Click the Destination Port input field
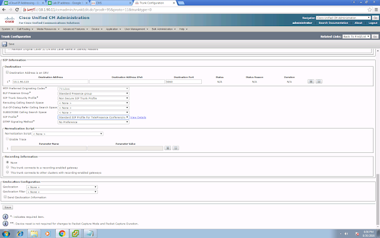Image resolution: width=380 pixels, height=238 pixels. tap(183, 82)
